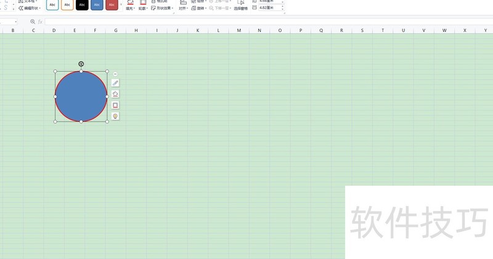Click the 轮廓 outline icon
Image resolution: width=493 pixels, height=259 pixels.
tap(143, 2)
